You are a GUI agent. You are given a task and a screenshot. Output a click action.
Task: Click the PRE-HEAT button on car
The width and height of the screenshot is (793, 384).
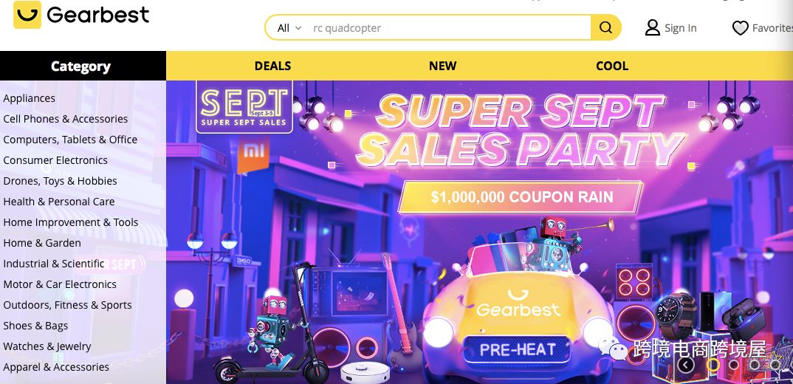(x=516, y=349)
